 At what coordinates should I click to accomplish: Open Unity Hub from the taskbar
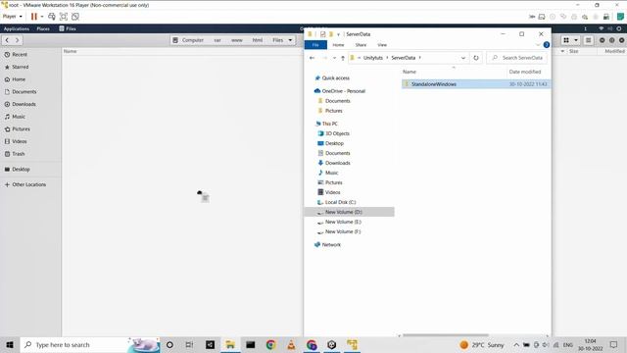coord(331,344)
